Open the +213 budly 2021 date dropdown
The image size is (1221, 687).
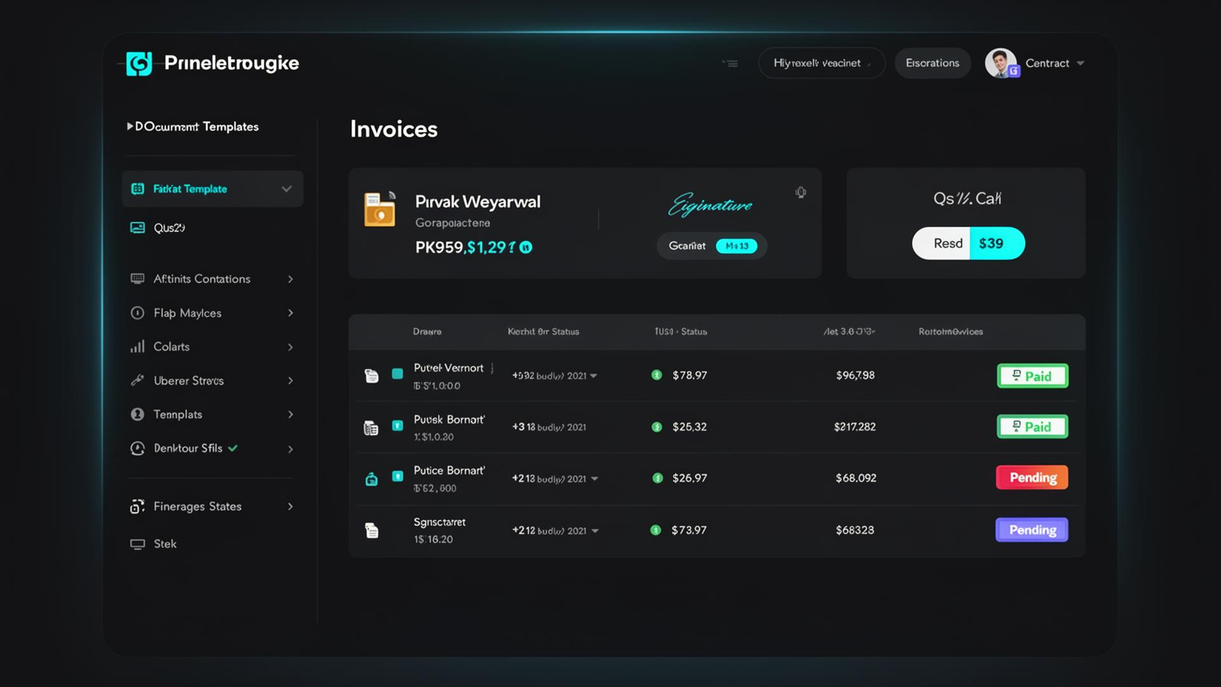point(594,478)
